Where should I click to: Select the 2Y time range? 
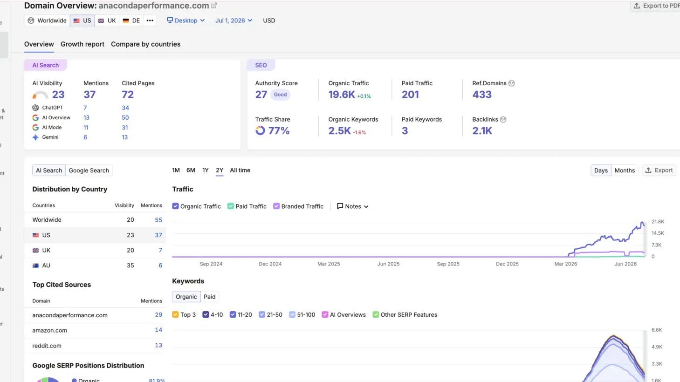point(220,171)
